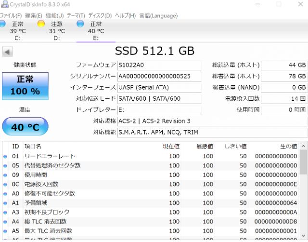Click the ファームウェア field S1022A0
Screen dimensions: 308x242
click(x=159, y=65)
